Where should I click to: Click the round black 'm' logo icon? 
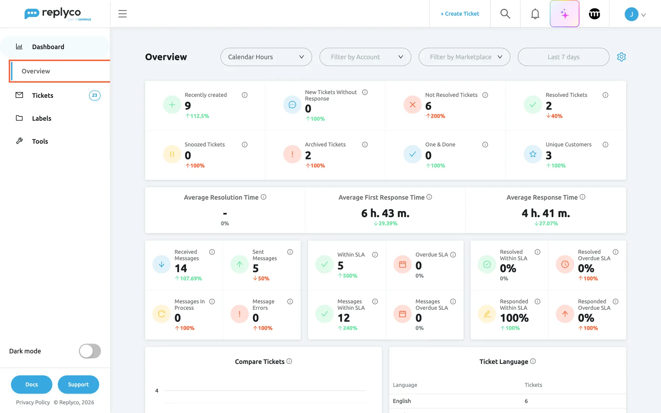(x=594, y=14)
